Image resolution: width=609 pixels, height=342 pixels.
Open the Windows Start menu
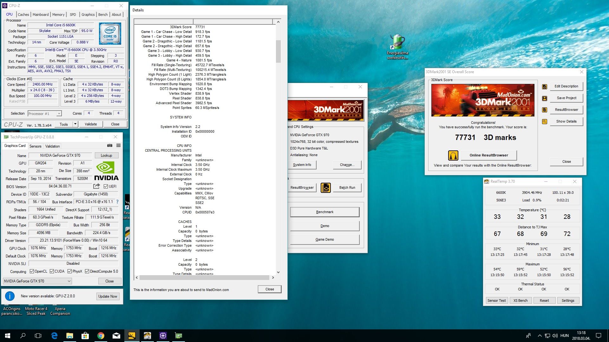(x=8, y=336)
